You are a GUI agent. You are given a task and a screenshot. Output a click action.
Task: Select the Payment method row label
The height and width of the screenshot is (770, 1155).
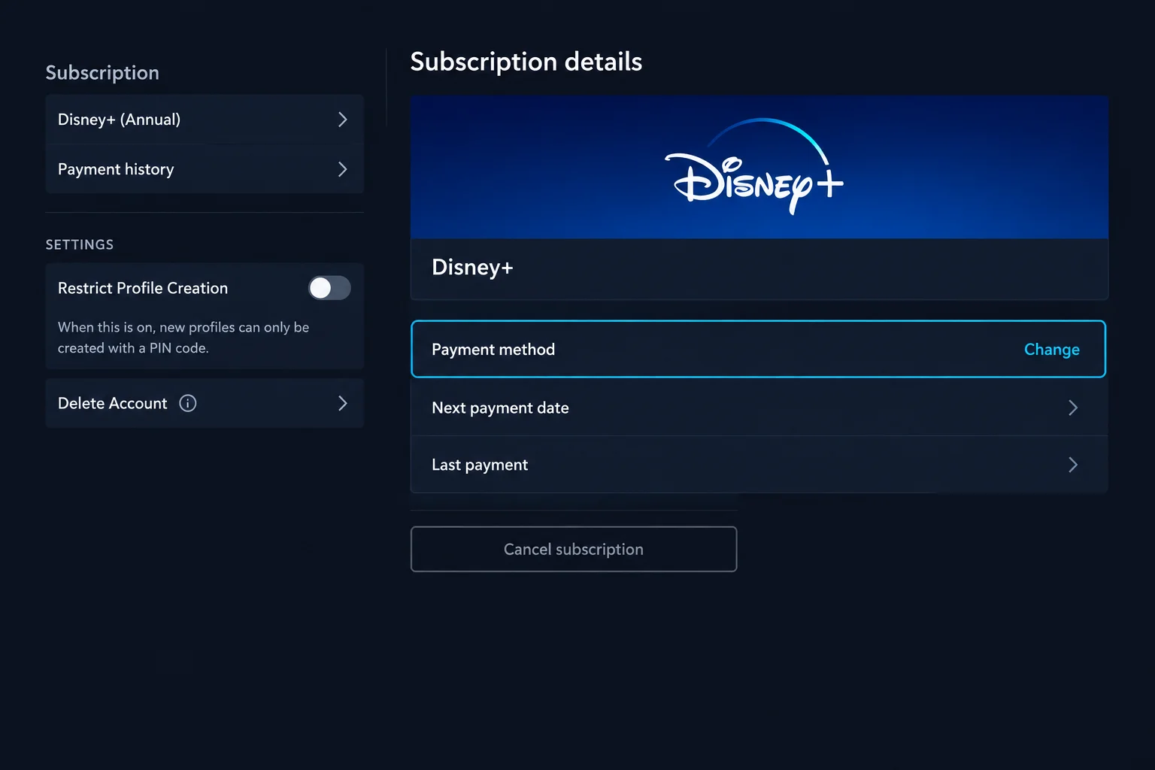[493, 350]
